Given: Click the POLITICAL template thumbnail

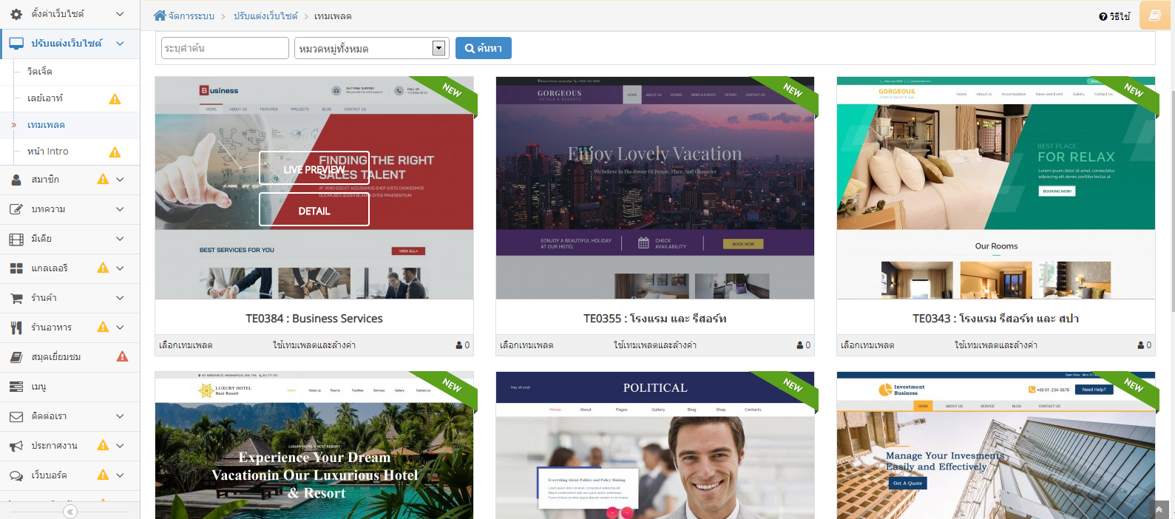Looking at the screenshot, I should [655, 445].
